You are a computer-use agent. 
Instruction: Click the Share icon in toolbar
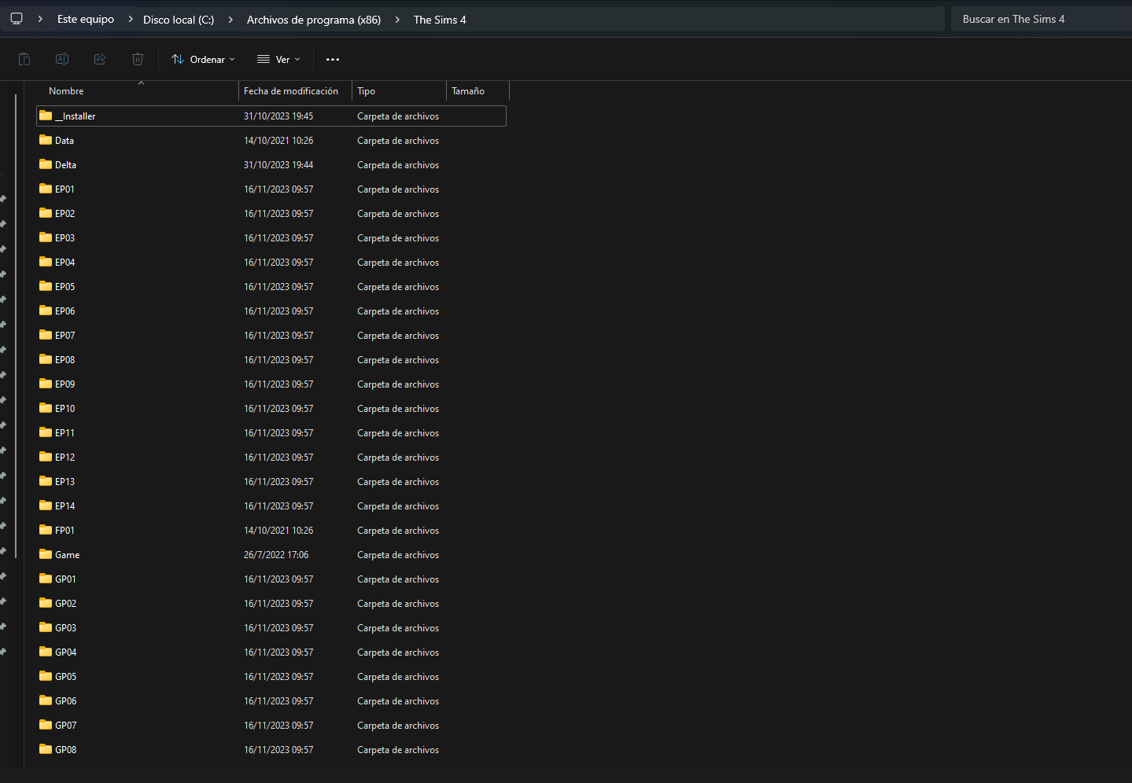click(x=100, y=59)
